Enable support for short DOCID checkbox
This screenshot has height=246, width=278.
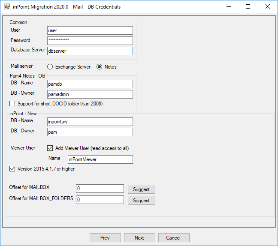coord(12,104)
